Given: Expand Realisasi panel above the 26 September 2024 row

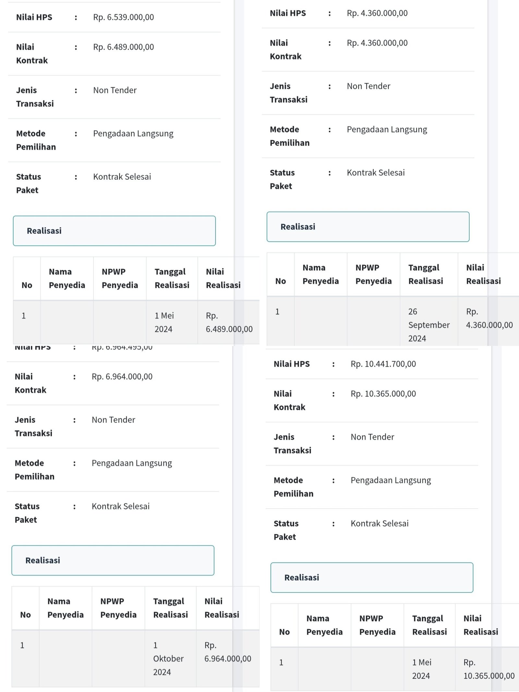Looking at the screenshot, I should coord(368,227).
